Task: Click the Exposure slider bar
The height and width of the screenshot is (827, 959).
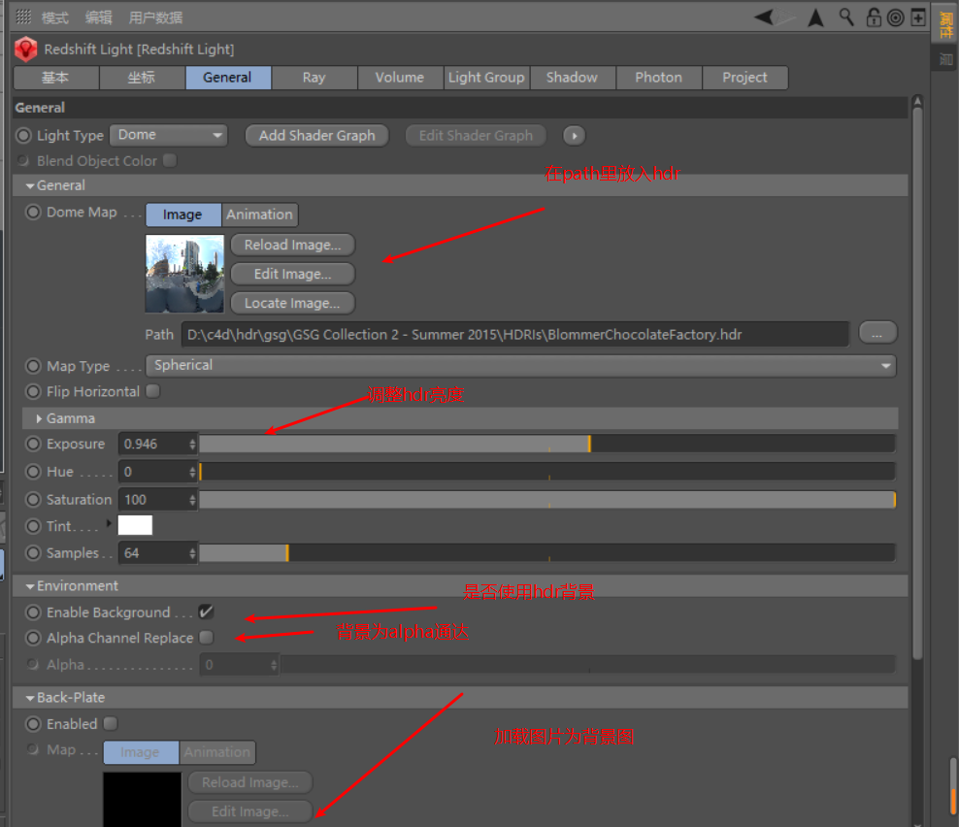Action: [x=547, y=444]
